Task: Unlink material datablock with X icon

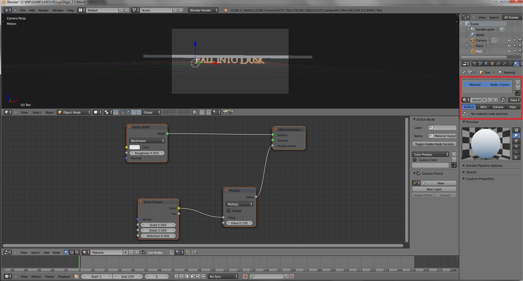Action: tap(495, 100)
